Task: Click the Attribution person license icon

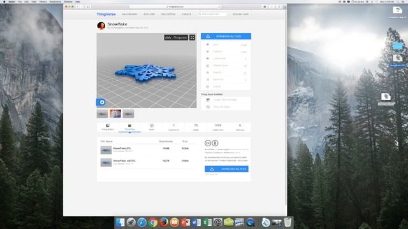Action: [x=215, y=143]
